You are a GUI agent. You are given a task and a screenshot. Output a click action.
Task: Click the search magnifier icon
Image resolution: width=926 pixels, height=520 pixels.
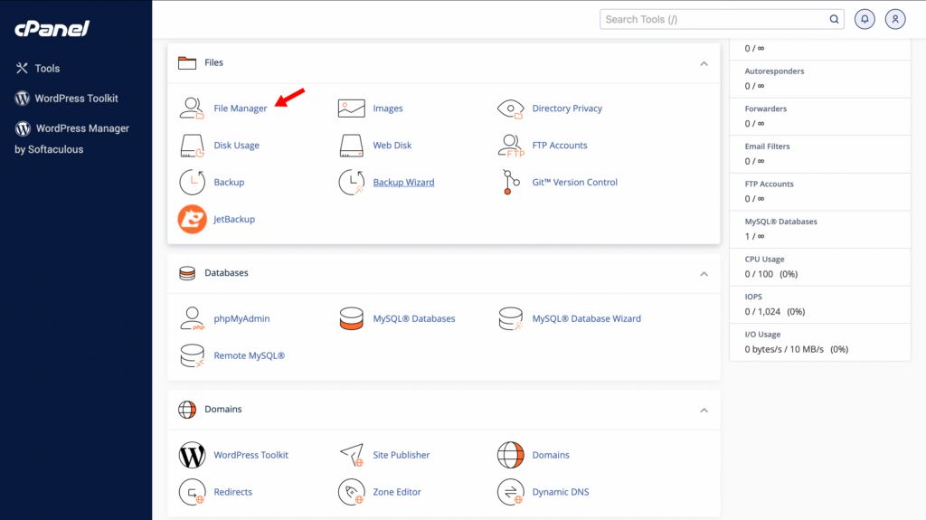[834, 20]
